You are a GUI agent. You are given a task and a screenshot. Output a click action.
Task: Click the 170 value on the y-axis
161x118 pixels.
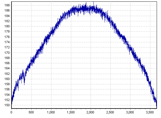tap(7, 53)
